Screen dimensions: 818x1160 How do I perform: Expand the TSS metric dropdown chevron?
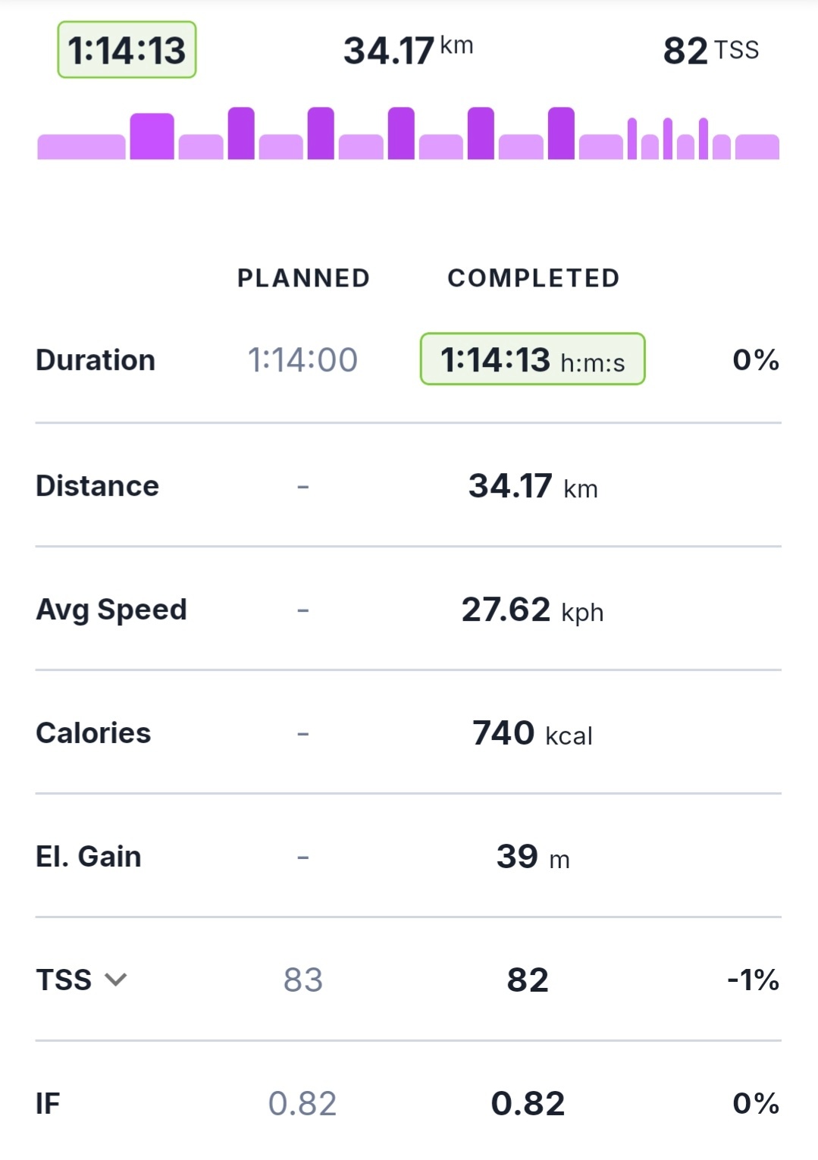[115, 980]
